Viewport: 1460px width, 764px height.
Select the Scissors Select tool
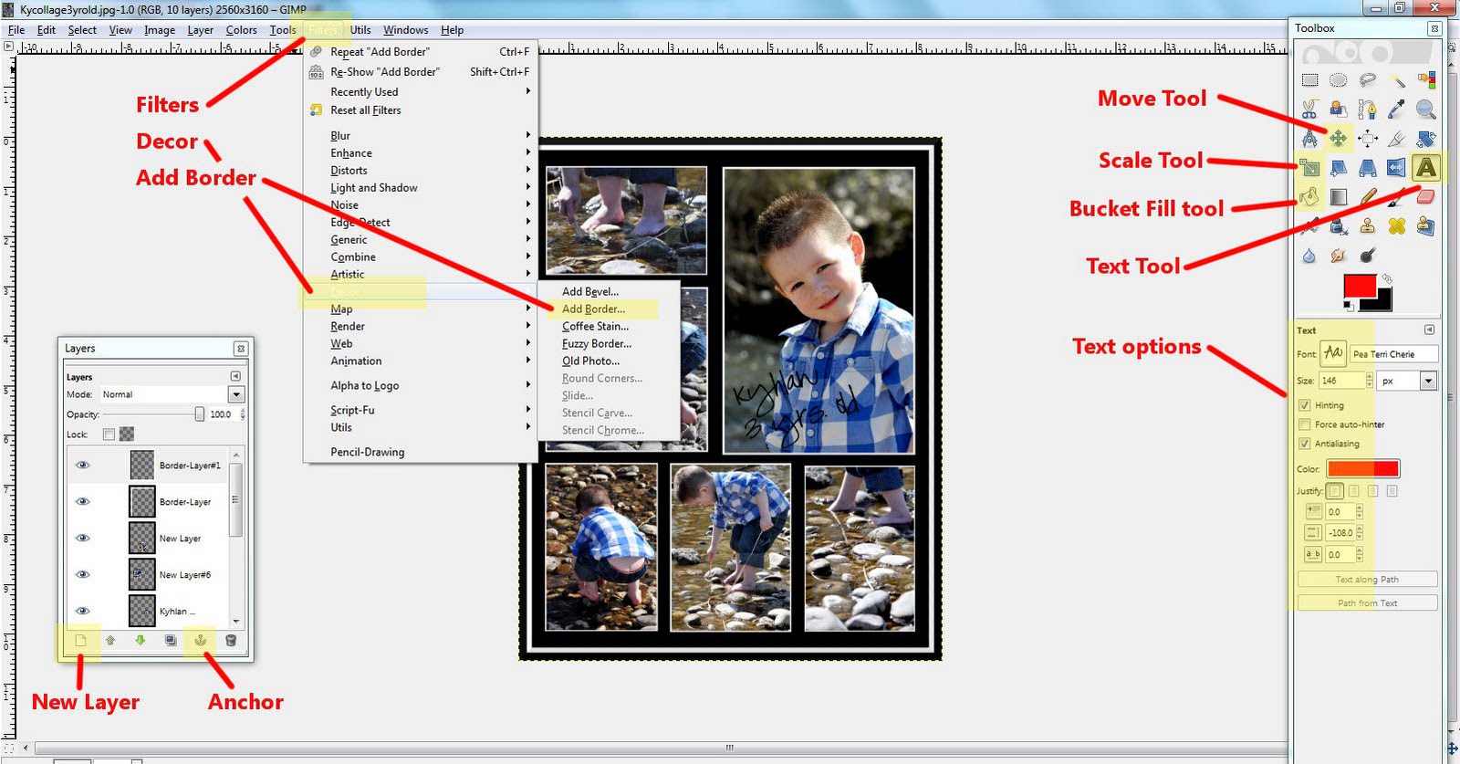click(x=1309, y=110)
